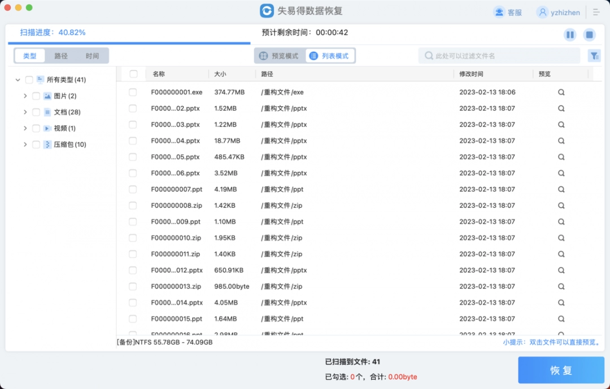Stop the scan completely
This screenshot has width=610, height=389.
589,34
